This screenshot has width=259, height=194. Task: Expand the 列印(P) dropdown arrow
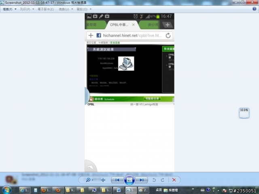tap(33, 9)
